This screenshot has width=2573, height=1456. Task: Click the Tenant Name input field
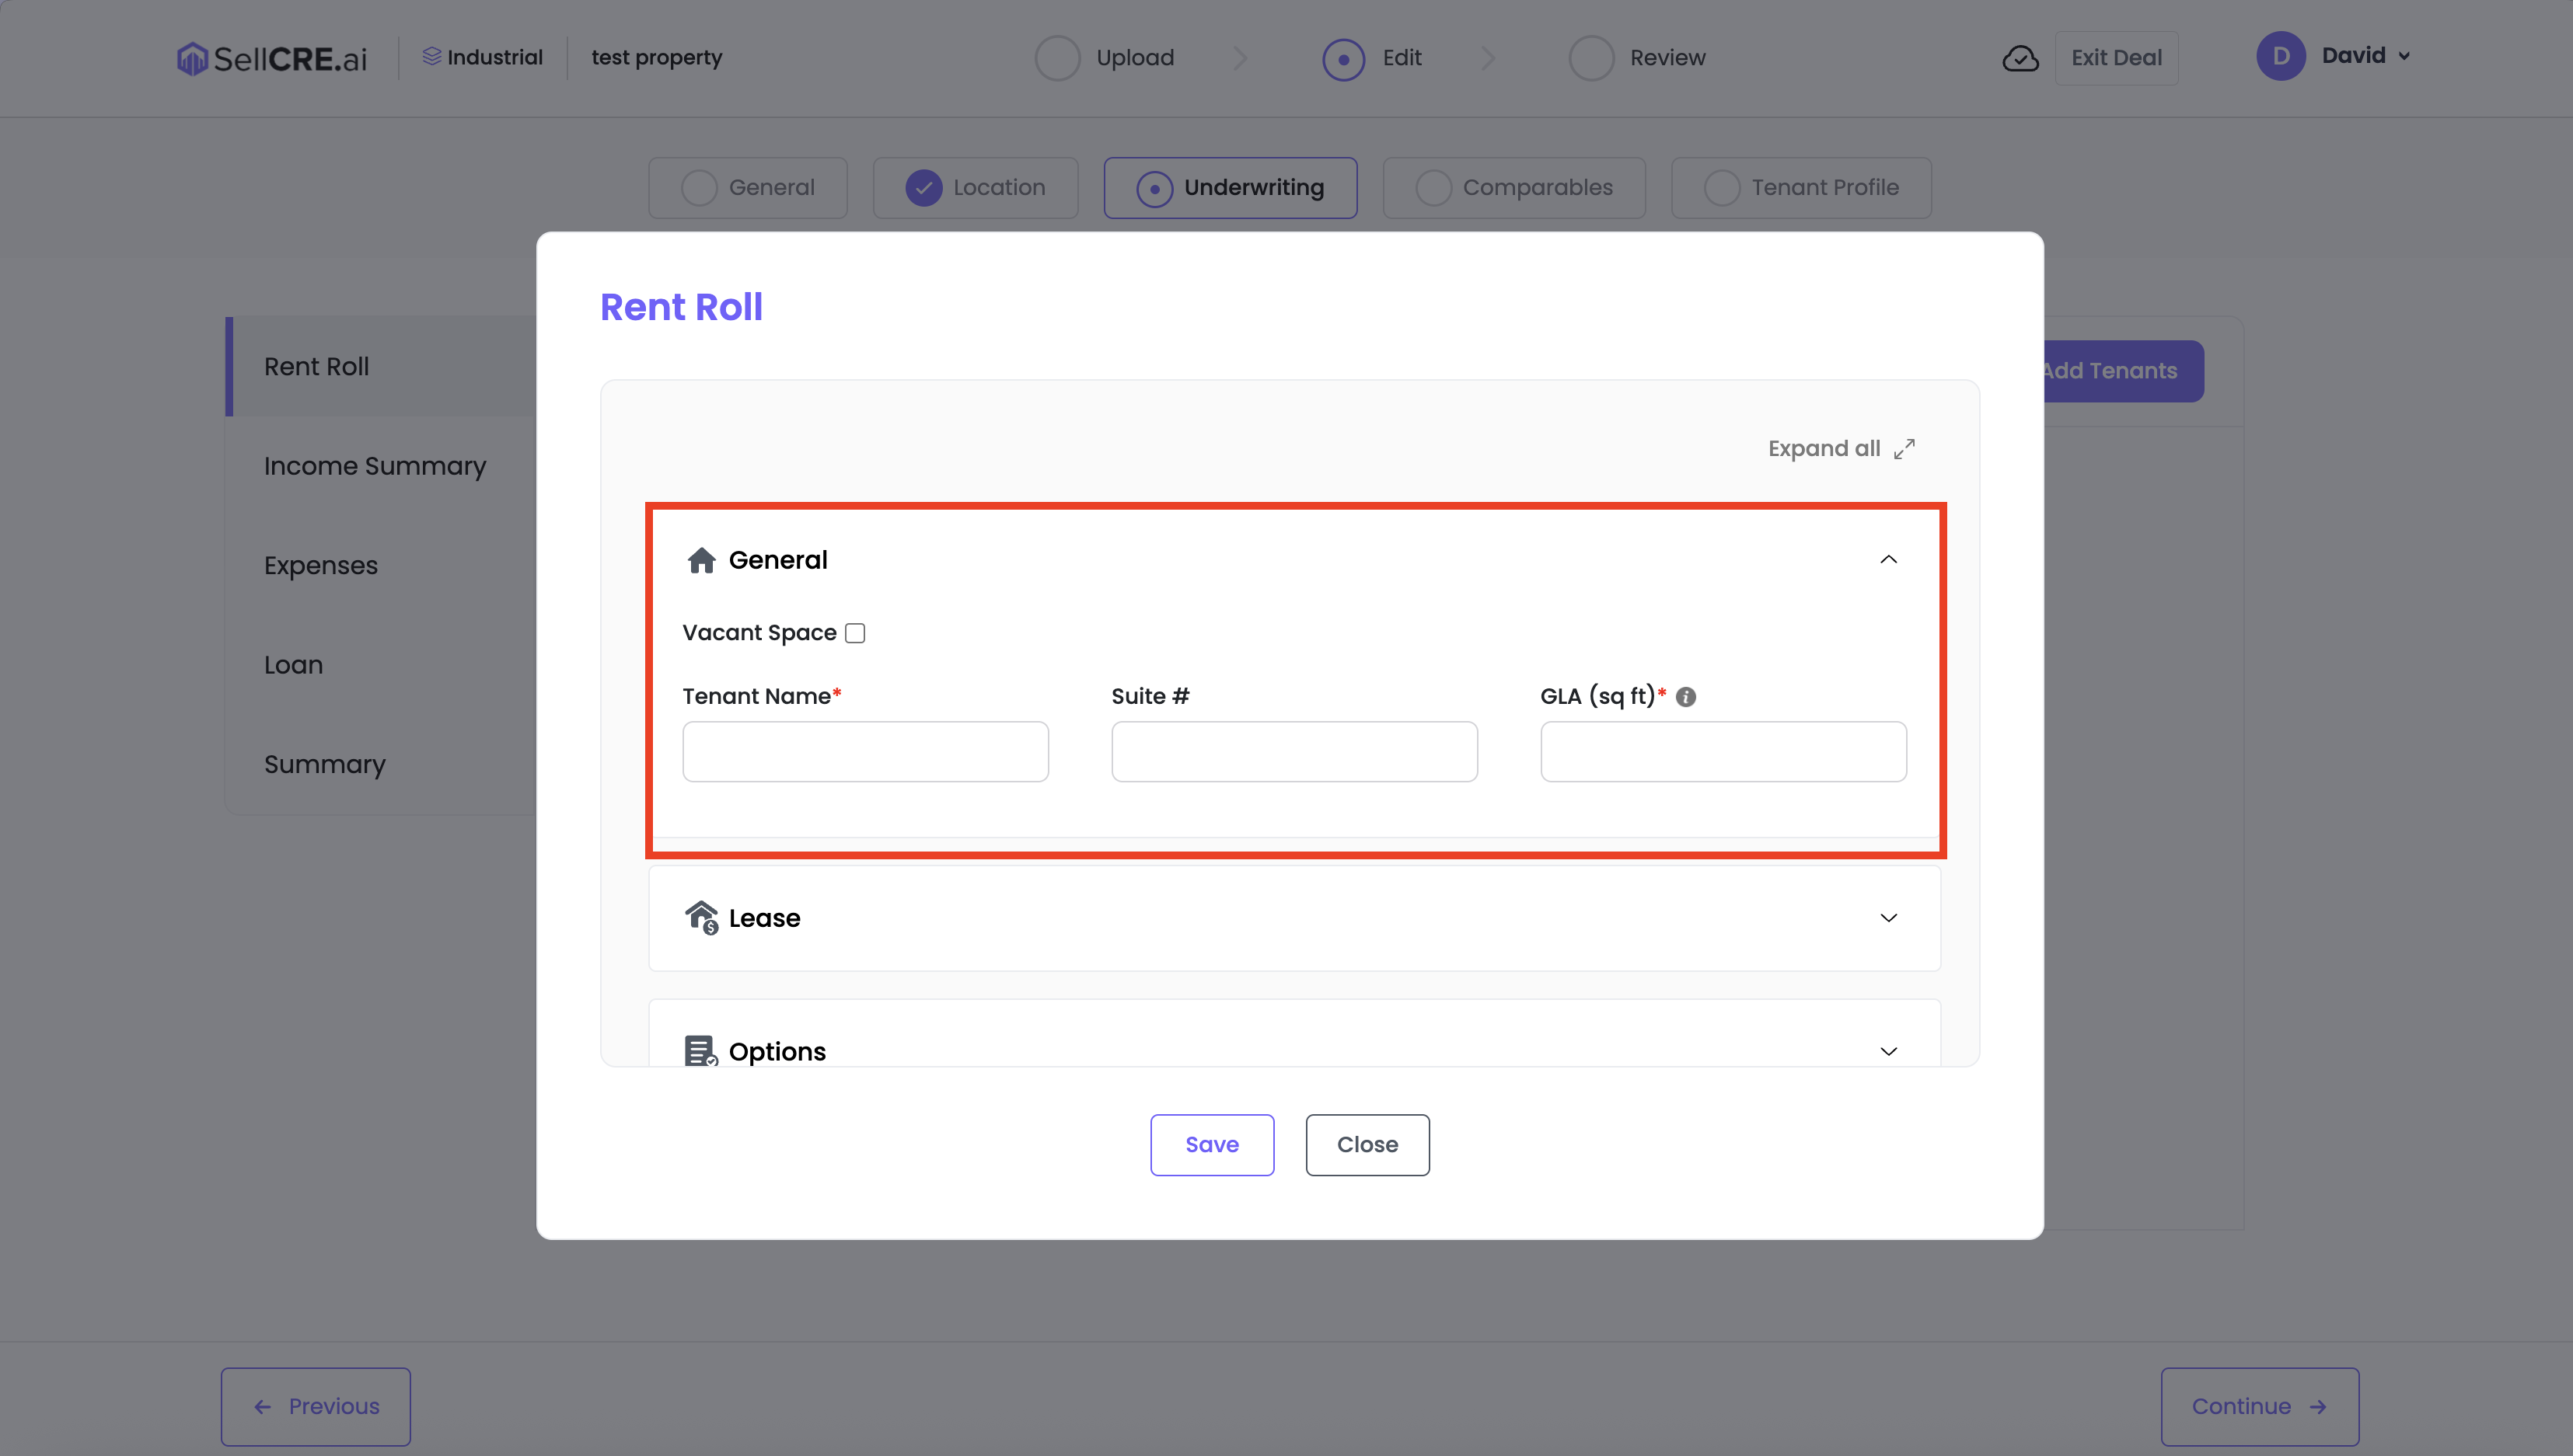(865, 751)
